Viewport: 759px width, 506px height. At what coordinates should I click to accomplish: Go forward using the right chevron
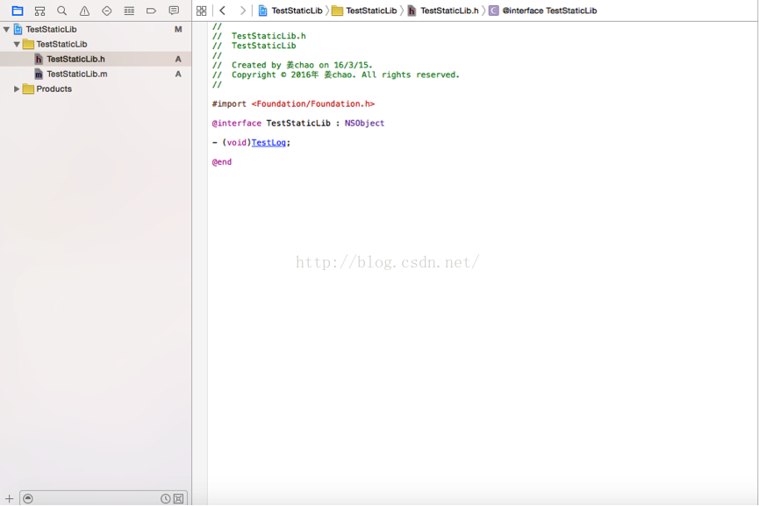[242, 11]
